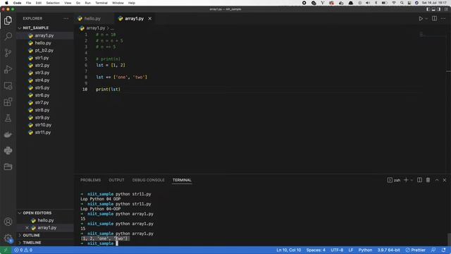Open the Accounts menu icon
Viewport: 451px width, 254px height.
tap(8, 222)
